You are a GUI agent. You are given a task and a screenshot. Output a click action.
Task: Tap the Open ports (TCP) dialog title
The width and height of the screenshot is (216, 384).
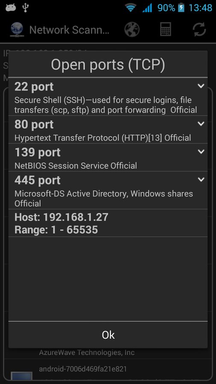point(108,64)
